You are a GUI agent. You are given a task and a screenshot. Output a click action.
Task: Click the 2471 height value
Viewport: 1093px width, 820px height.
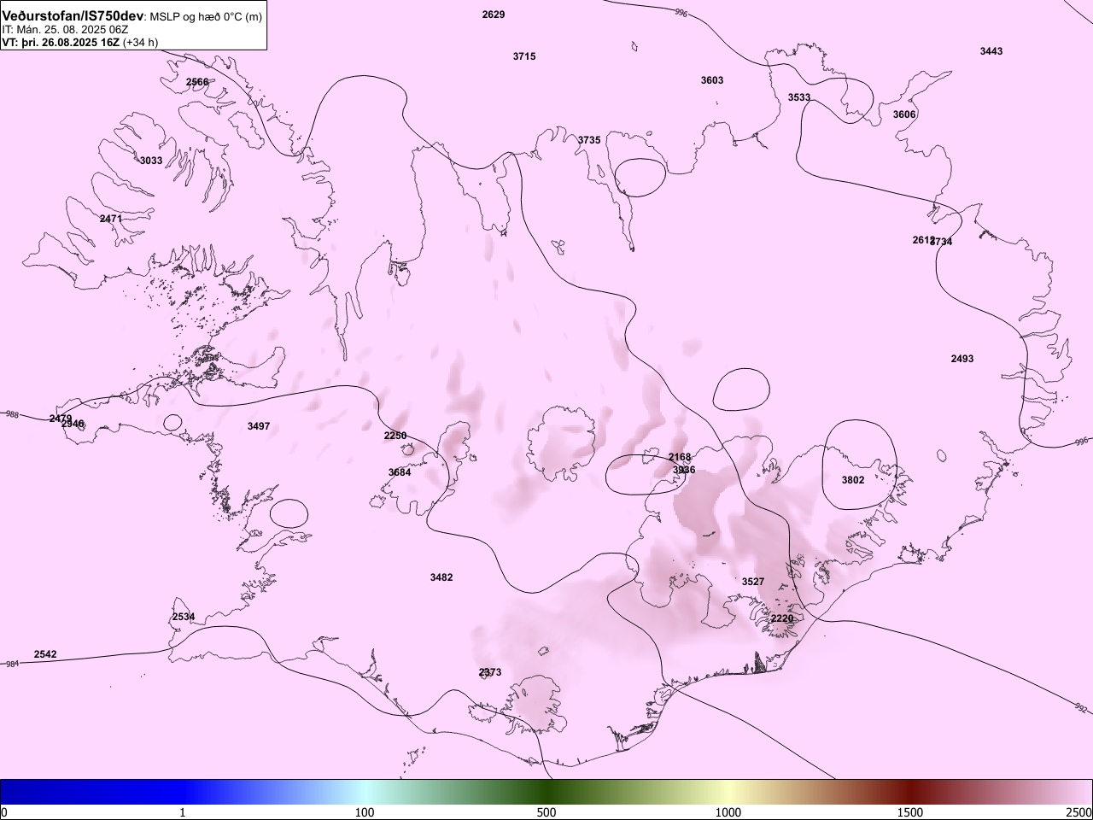(111, 219)
